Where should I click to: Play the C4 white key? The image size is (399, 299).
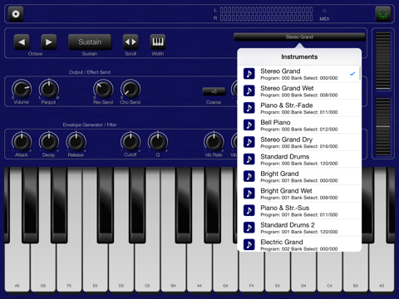[329, 272]
